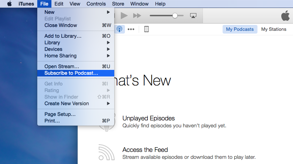Open the AirPlay output icon
The height and width of the screenshot is (164, 293).
(x=193, y=16)
